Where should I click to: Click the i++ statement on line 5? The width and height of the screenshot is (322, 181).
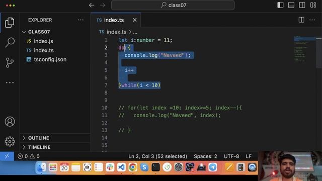(129, 70)
